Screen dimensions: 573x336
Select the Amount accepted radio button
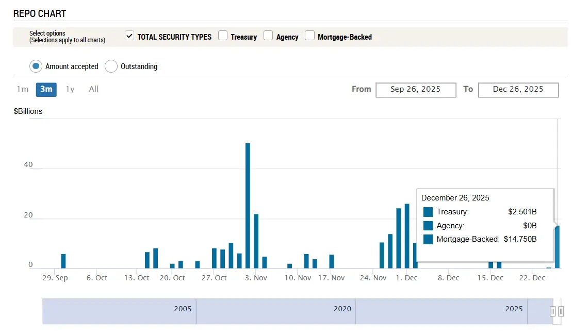[x=36, y=66]
